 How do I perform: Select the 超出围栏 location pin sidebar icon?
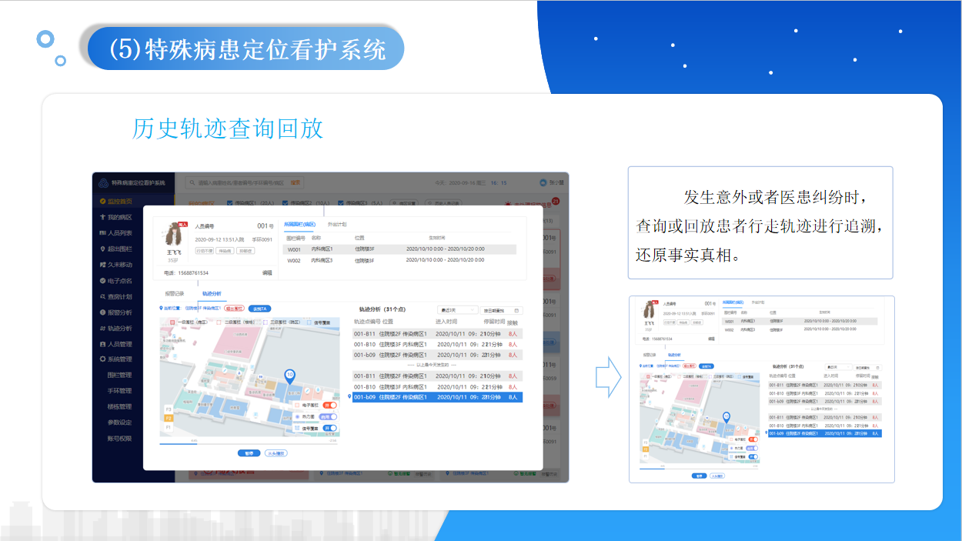(x=102, y=249)
